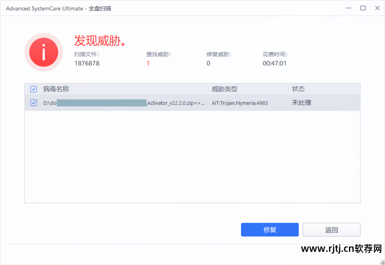Click the scanned files count 1876878
Viewport: 385px width, 265px height.
87,63
